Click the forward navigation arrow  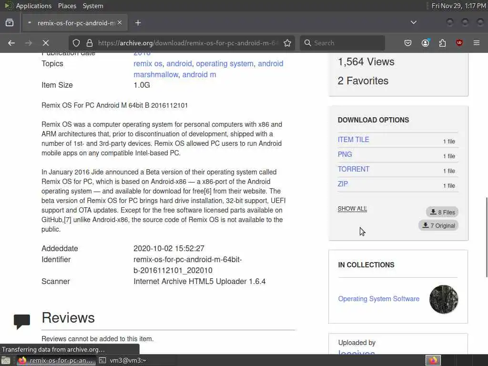coord(29,43)
